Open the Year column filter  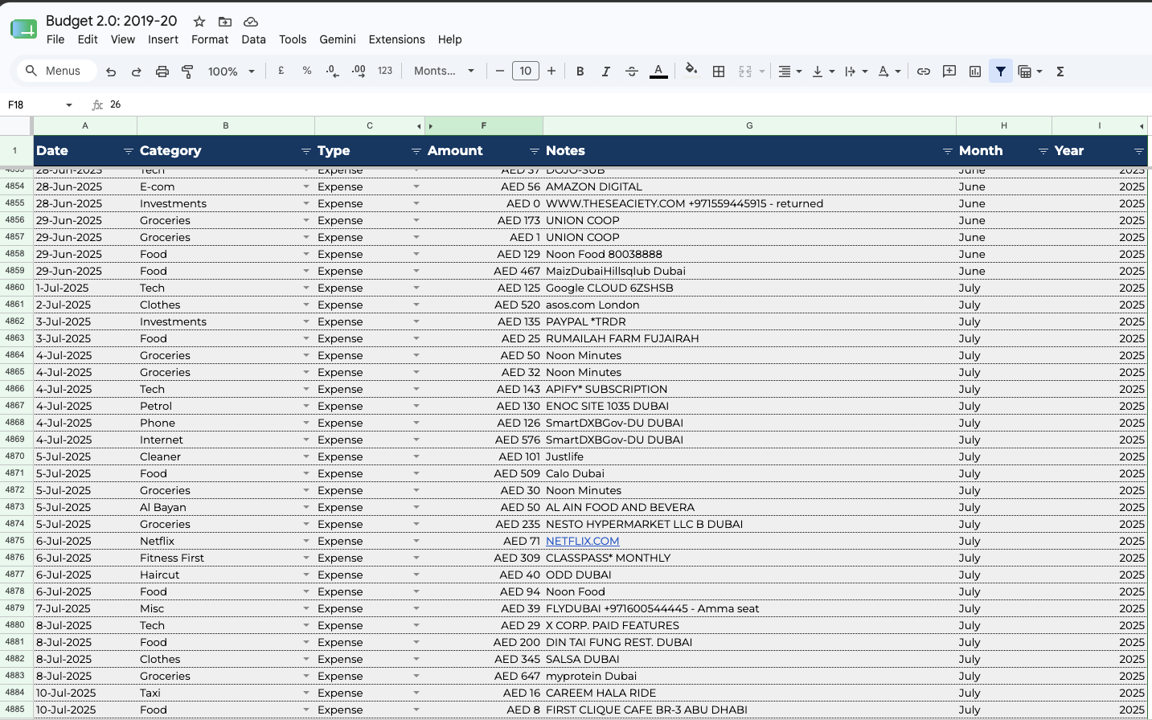pyautogui.click(x=1138, y=151)
